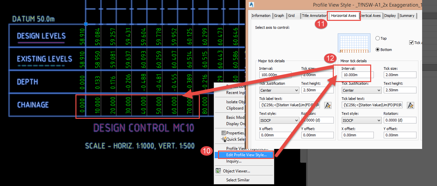Switch to the Horizontal Axes tab

(343, 16)
